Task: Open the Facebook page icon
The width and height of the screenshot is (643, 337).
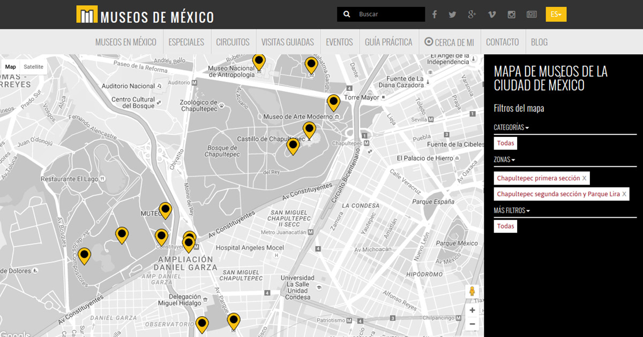Action: [435, 14]
